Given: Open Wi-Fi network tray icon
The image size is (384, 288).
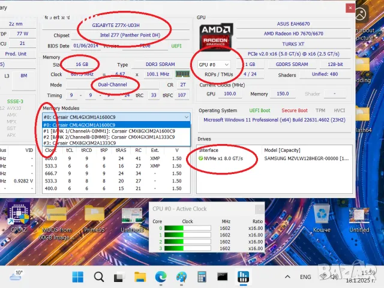Looking at the screenshot, I should pyautogui.click(x=323, y=277).
